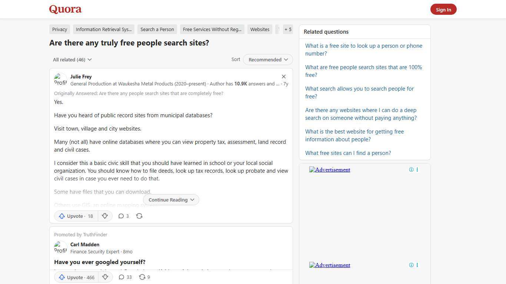Expand Continue Reading on Julie Frey's answer

(x=171, y=200)
